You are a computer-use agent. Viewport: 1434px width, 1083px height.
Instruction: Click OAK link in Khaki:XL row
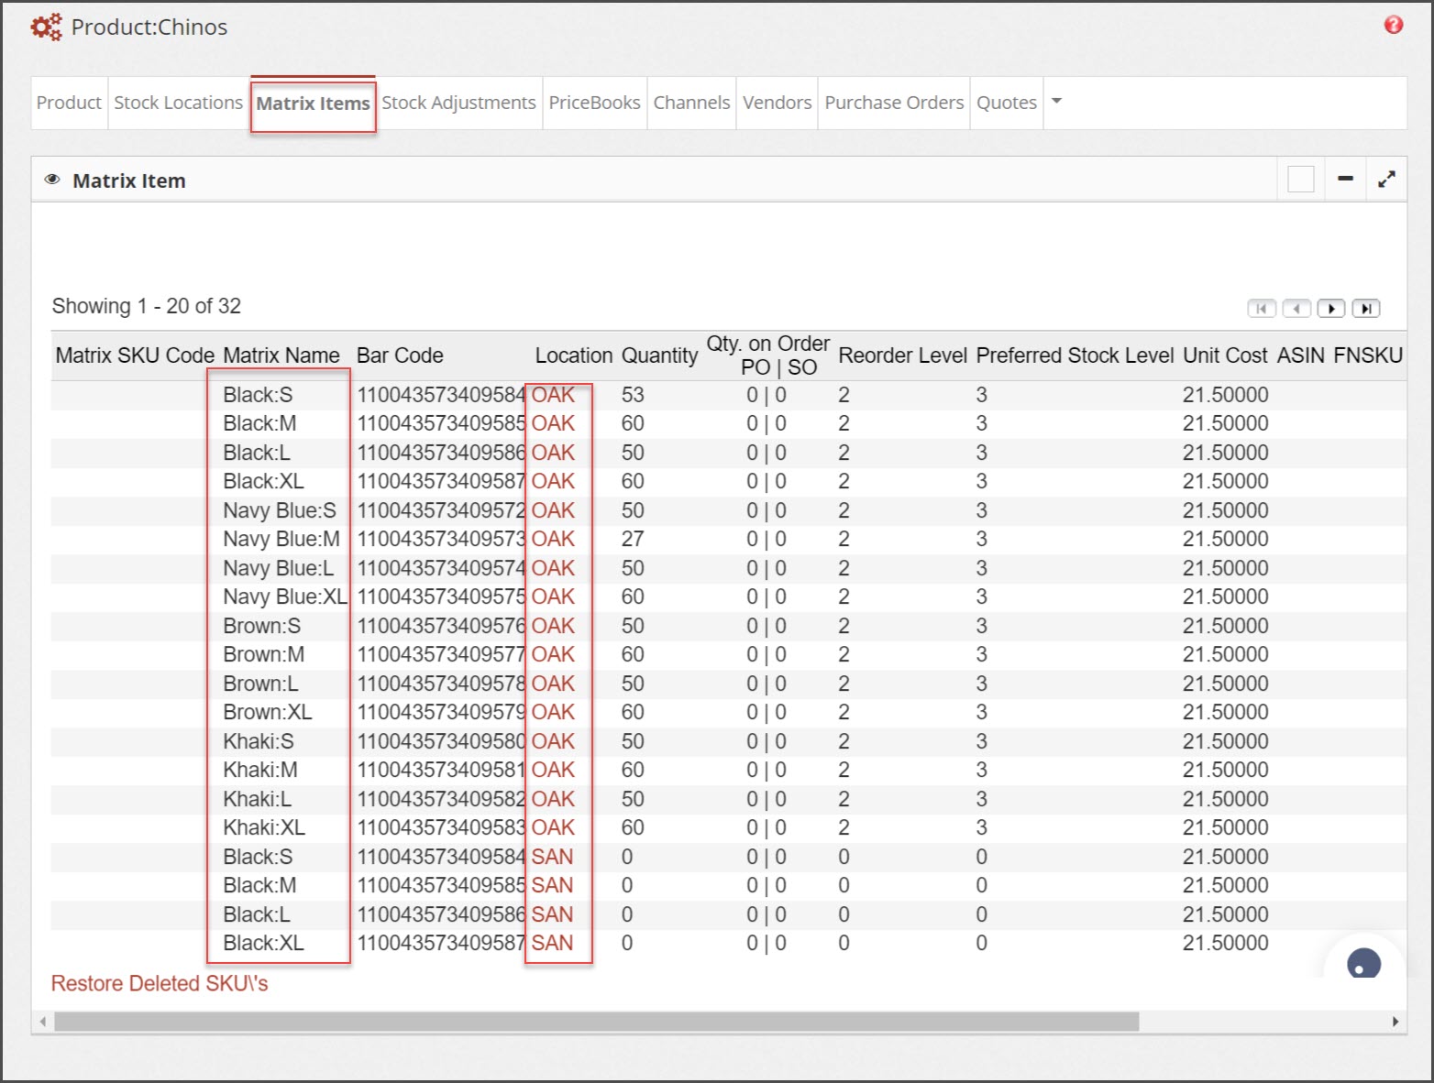click(553, 827)
